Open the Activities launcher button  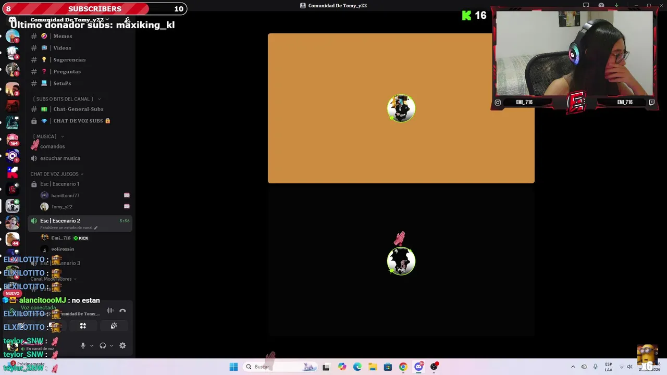(x=83, y=326)
